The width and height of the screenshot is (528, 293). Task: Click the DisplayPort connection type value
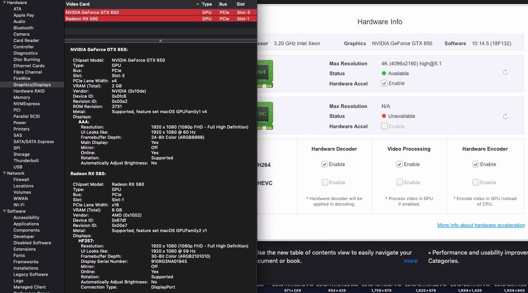coord(163,287)
